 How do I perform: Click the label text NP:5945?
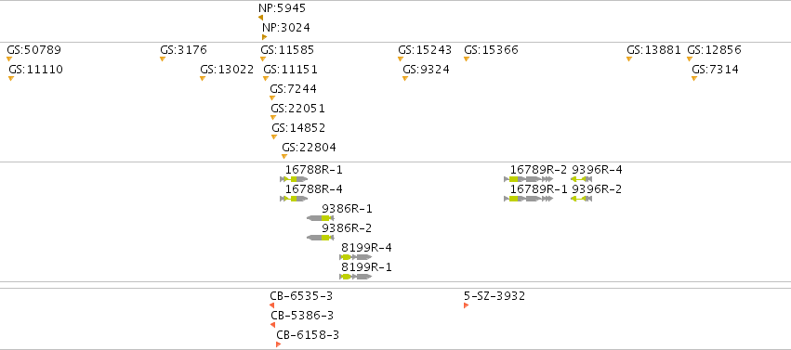click(282, 8)
